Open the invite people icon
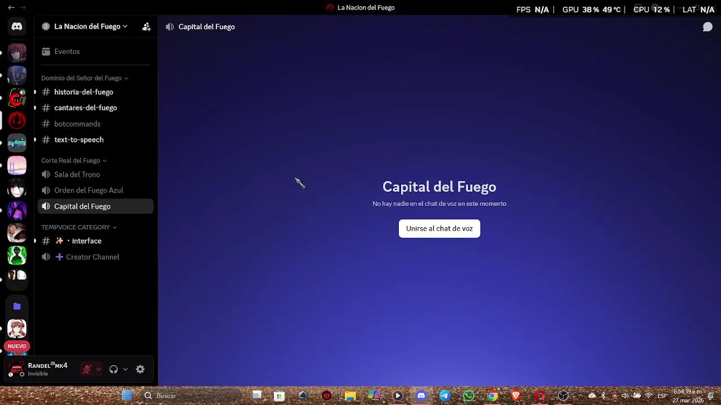721x405 pixels. (x=146, y=26)
